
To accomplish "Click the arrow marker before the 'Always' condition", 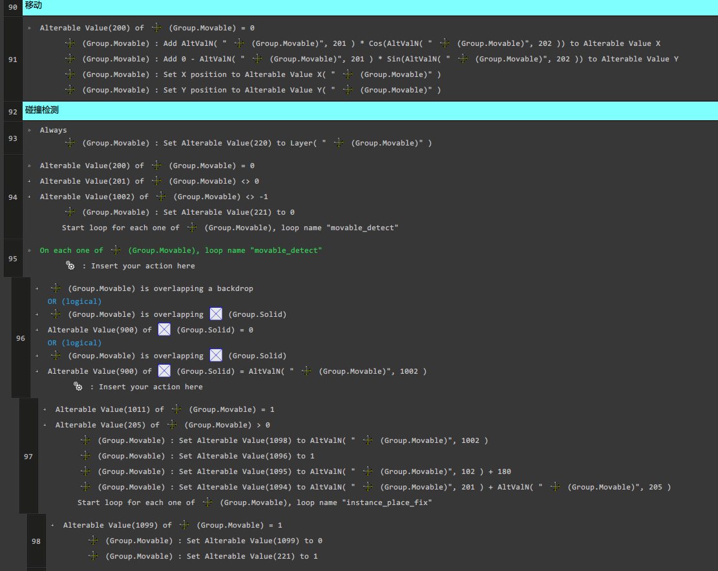I will click(x=30, y=130).
